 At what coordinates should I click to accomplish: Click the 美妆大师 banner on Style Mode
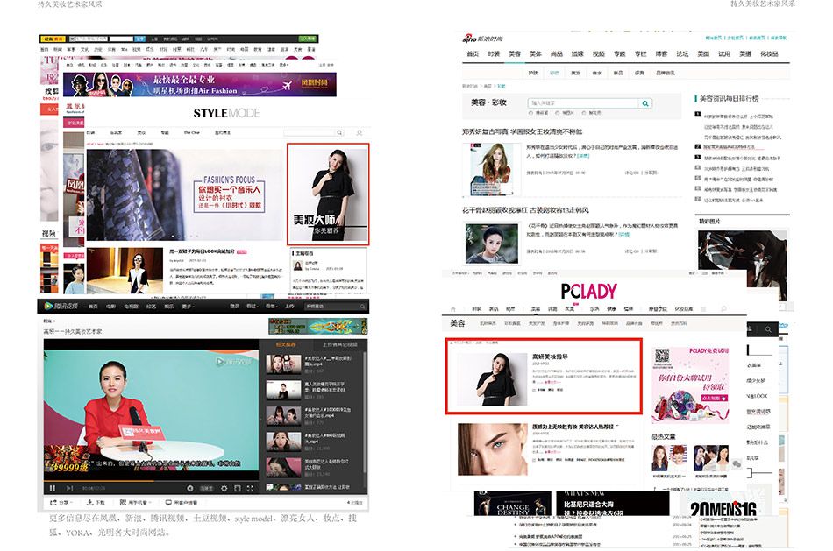(x=327, y=194)
